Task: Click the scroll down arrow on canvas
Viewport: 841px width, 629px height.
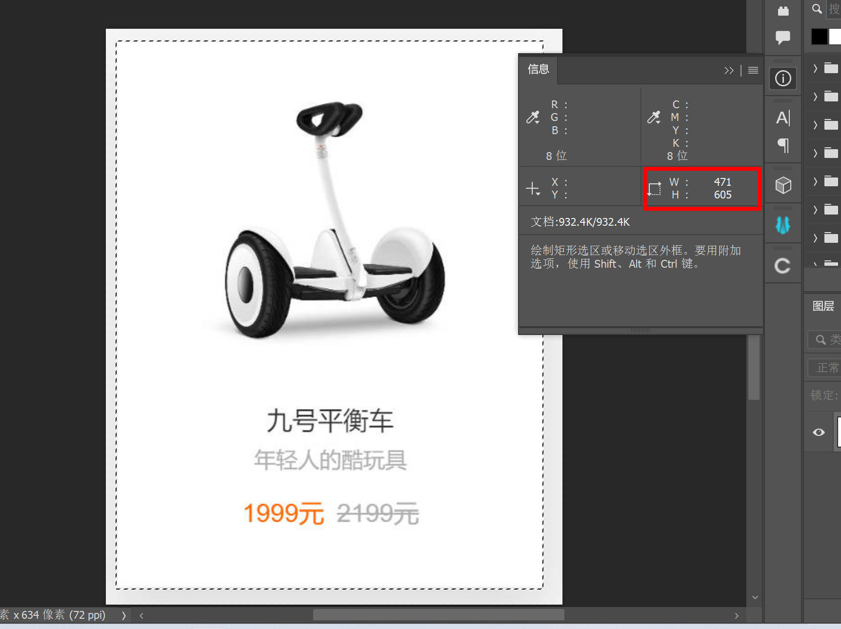Action: pyautogui.click(x=755, y=597)
